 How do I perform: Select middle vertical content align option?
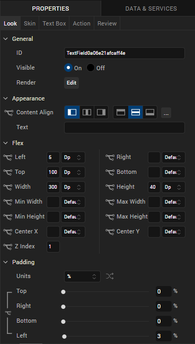(136, 112)
